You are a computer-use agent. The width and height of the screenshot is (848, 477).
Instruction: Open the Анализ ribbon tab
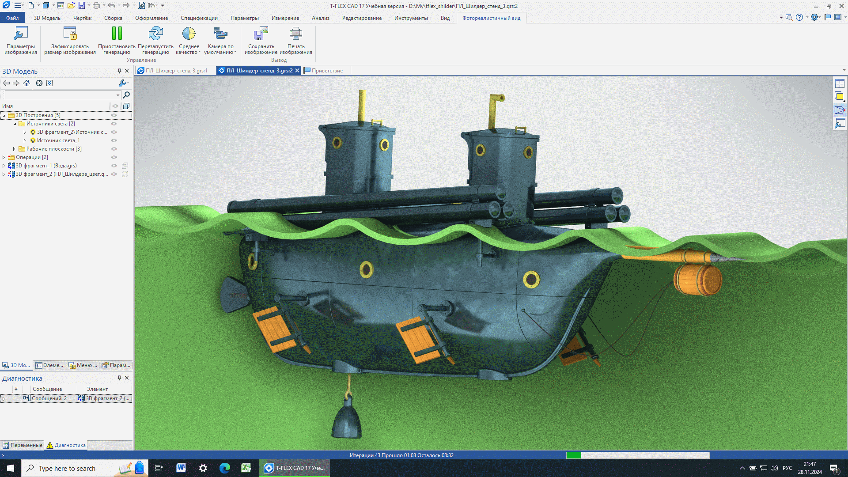pyautogui.click(x=320, y=18)
